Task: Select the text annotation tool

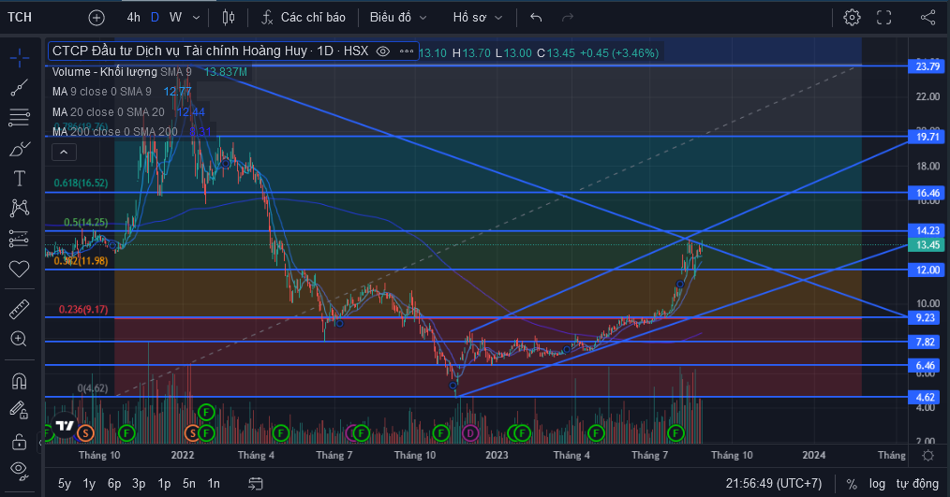Action: tap(20, 179)
